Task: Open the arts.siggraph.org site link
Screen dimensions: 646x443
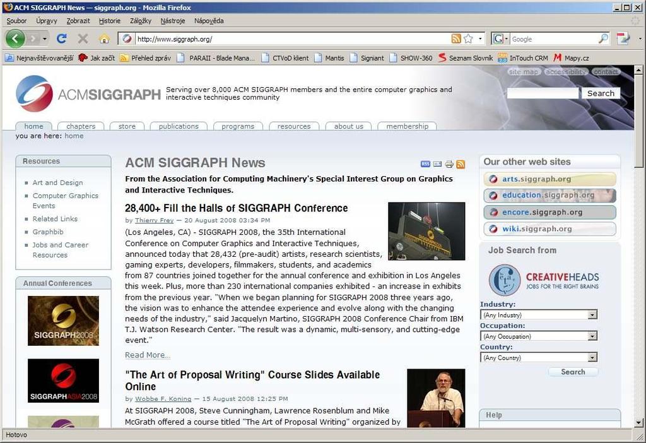Action: 550,179
